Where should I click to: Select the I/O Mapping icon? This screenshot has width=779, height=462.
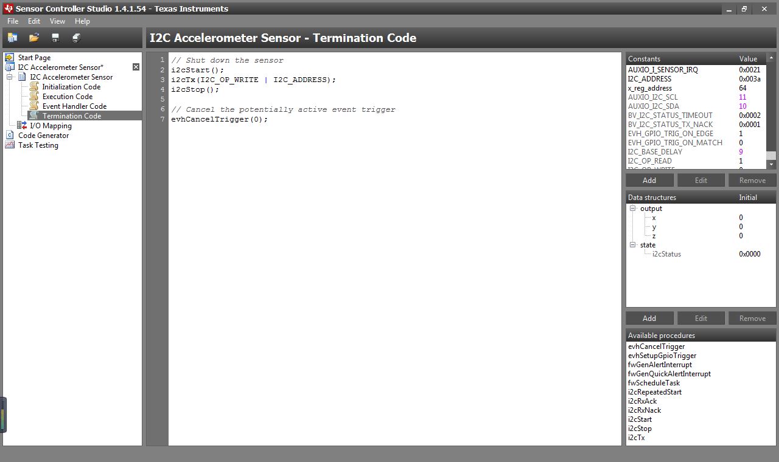coord(22,126)
